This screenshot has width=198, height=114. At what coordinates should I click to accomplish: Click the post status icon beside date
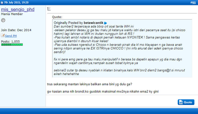tap(2, 3)
